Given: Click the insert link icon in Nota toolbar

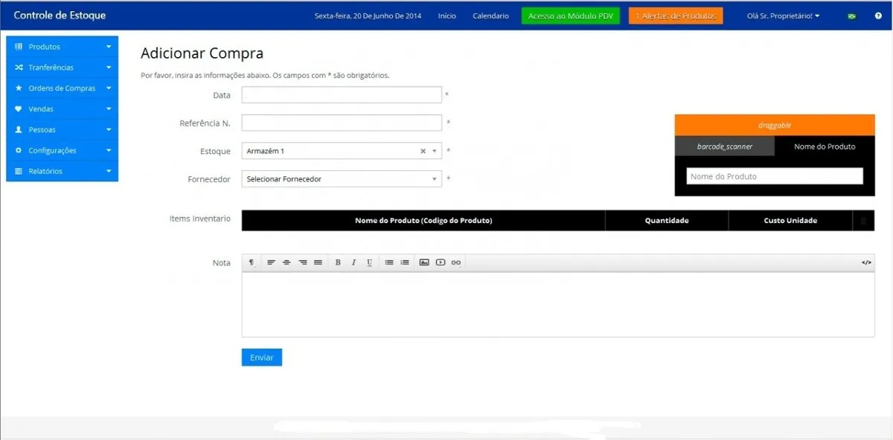Looking at the screenshot, I should tap(455, 262).
